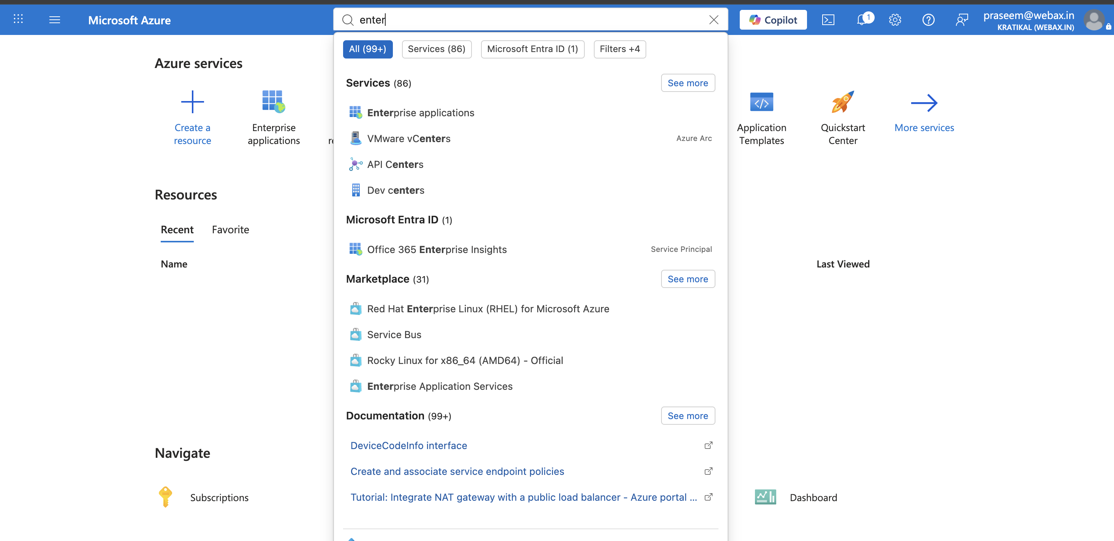Viewport: 1114px width, 541px height.
Task: Click the Application Templates label
Action: point(761,134)
